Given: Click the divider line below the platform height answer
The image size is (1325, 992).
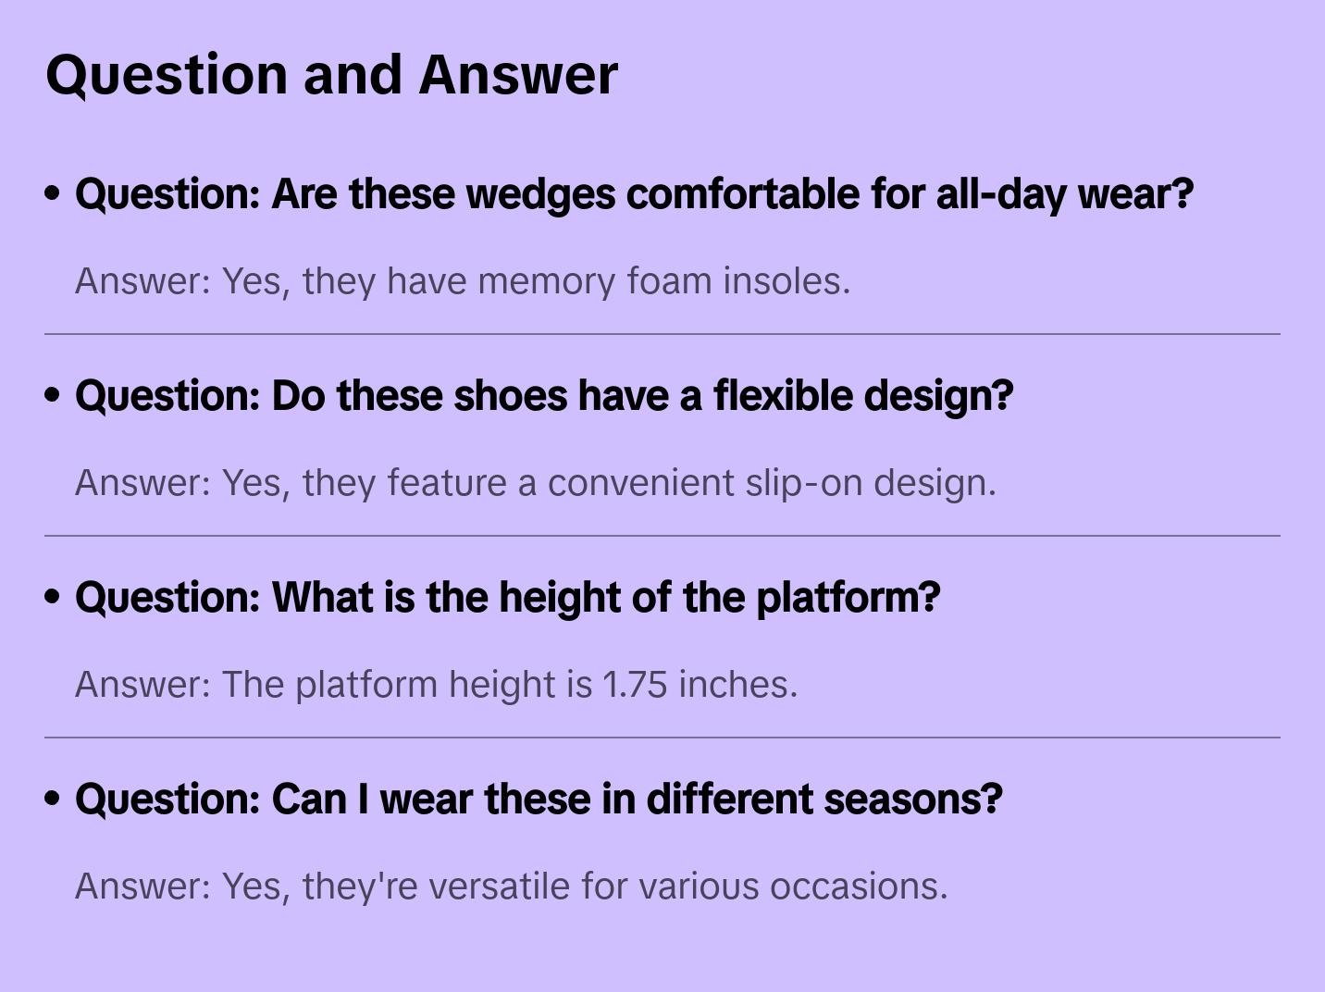Looking at the screenshot, I should click(x=662, y=738).
